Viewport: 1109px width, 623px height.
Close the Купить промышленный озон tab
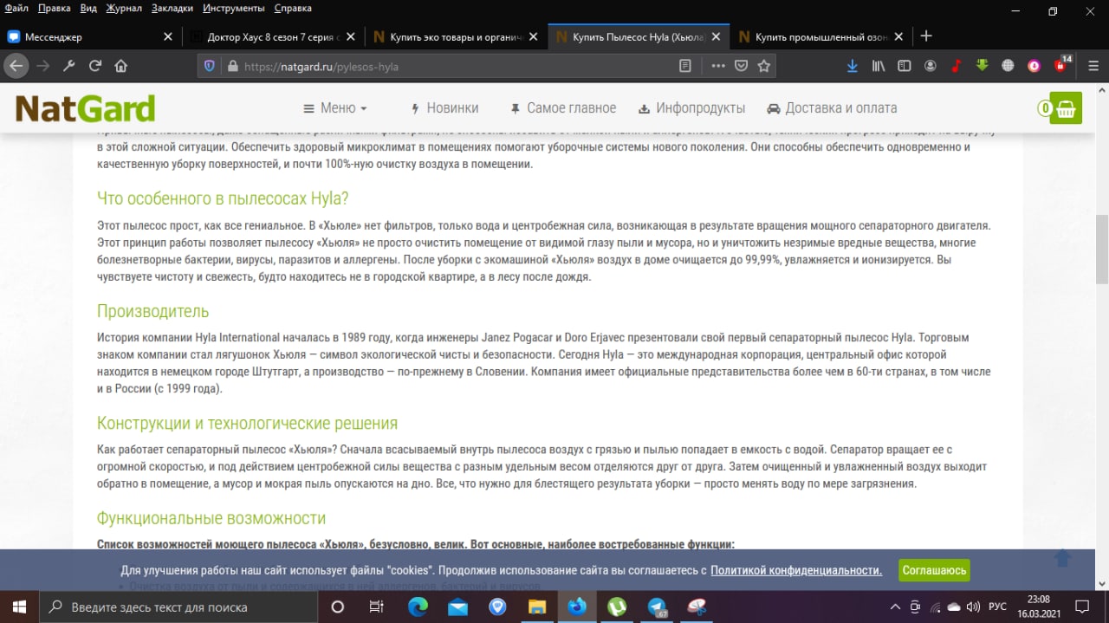coord(898,37)
